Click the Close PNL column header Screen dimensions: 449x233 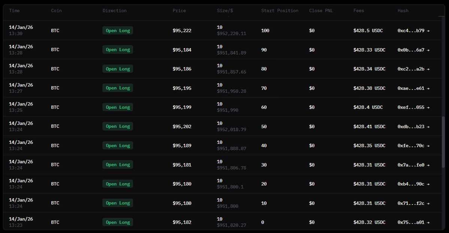322,11
